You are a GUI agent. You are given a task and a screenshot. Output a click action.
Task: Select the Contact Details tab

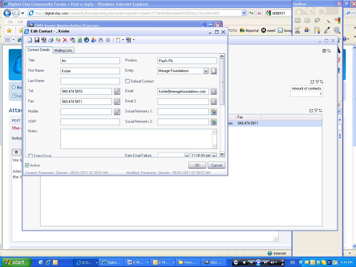pos(39,50)
